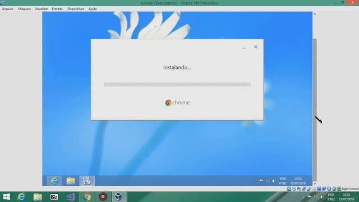Open the Entrada menu

57,9
